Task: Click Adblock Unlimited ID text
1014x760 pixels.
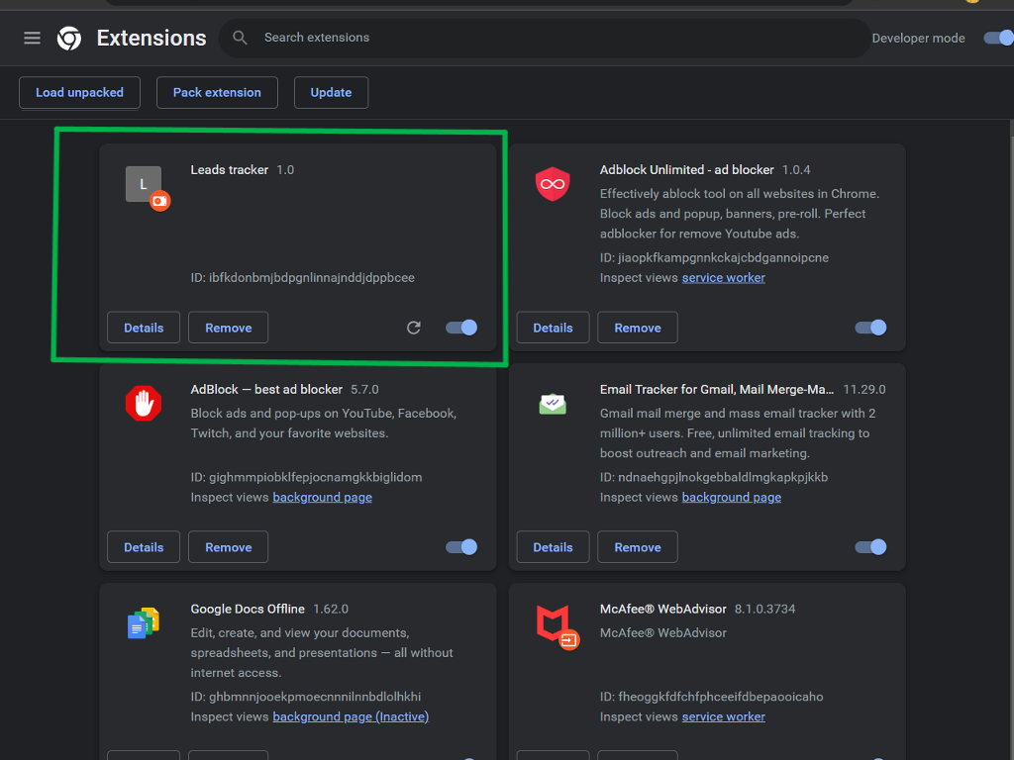Action: point(714,258)
